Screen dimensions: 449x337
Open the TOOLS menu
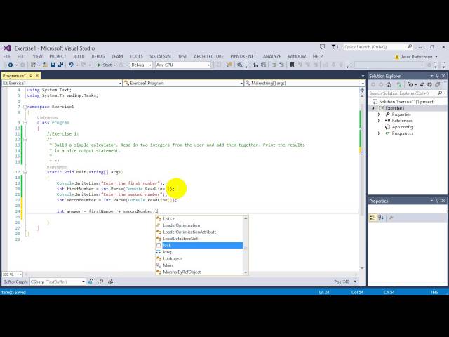tap(136, 56)
